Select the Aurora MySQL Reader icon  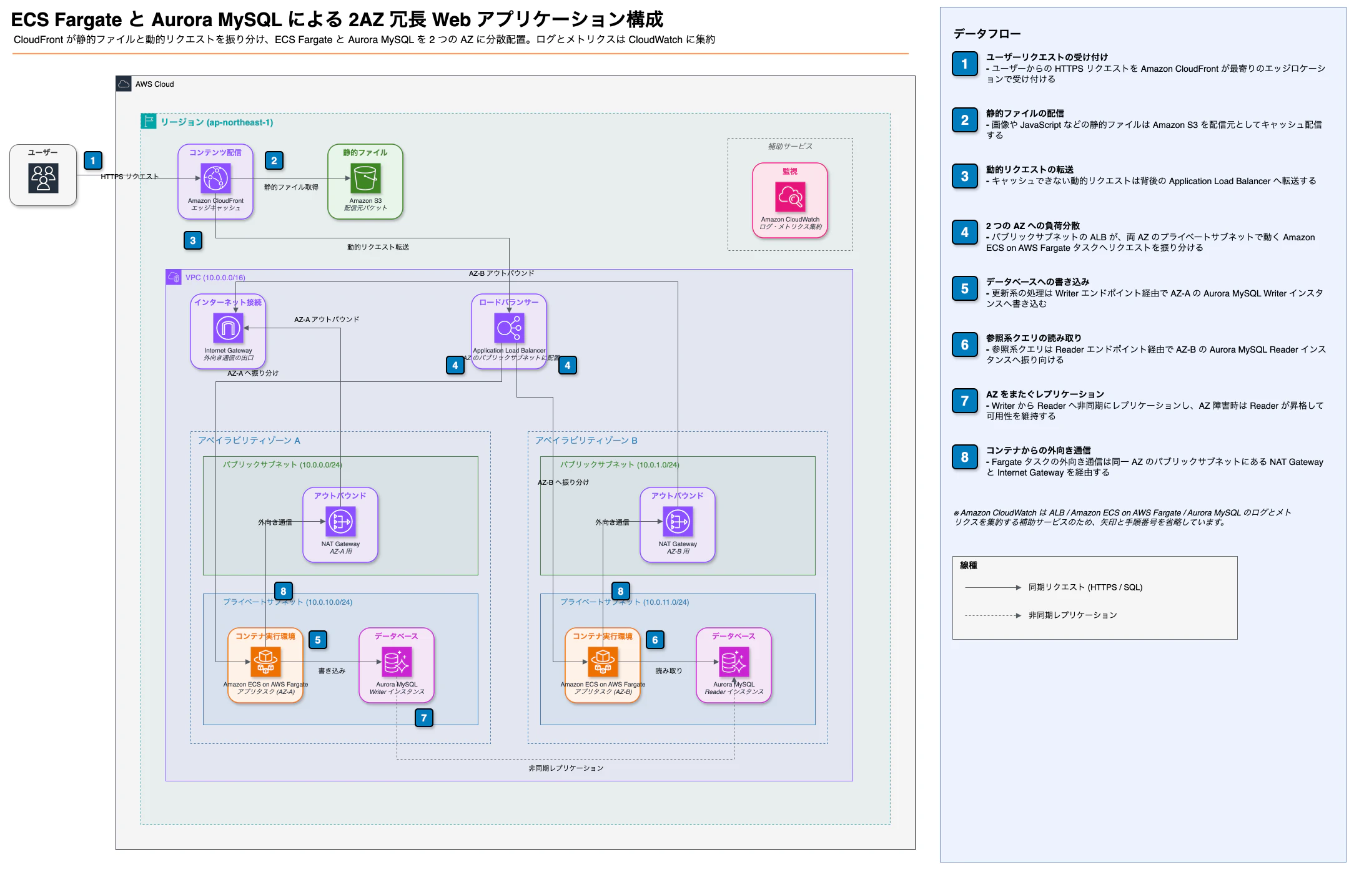click(734, 662)
